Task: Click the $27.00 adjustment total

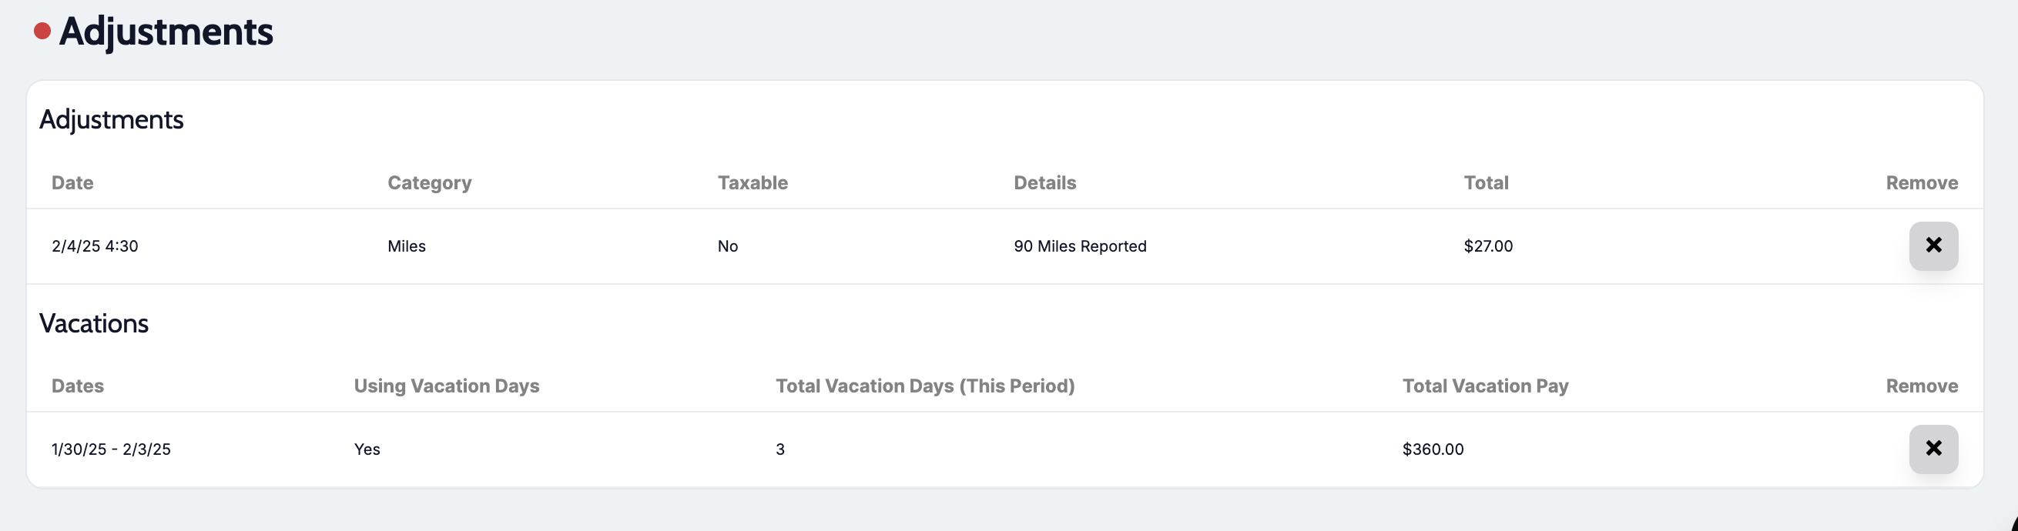Action: [x=1487, y=246]
